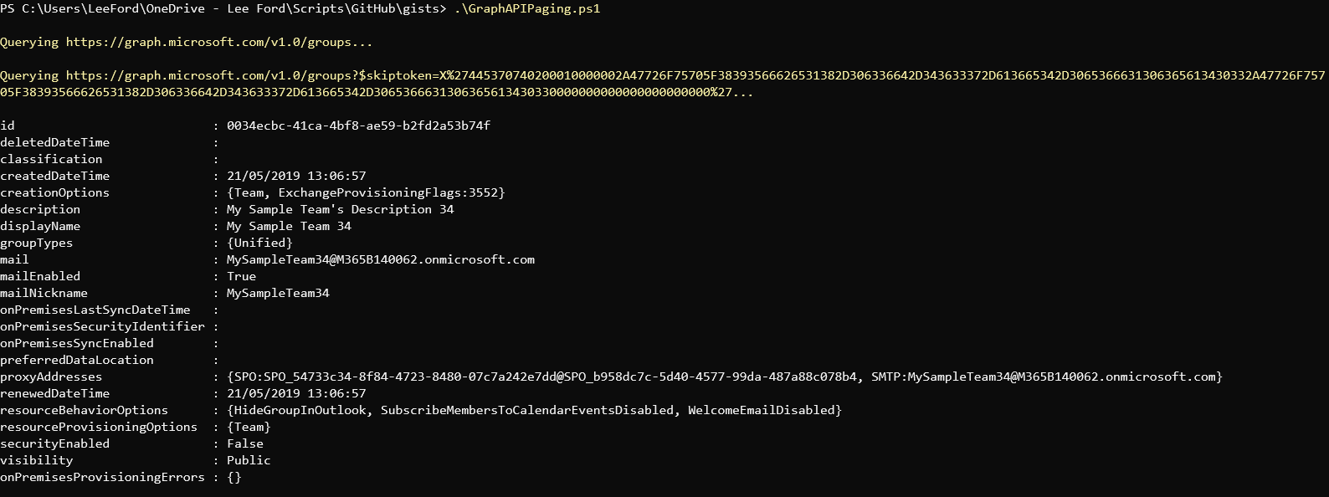Click the onPremisesProvisioningErrors {} value
The height and width of the screenshot is (497, 1329).
[233, 477]
